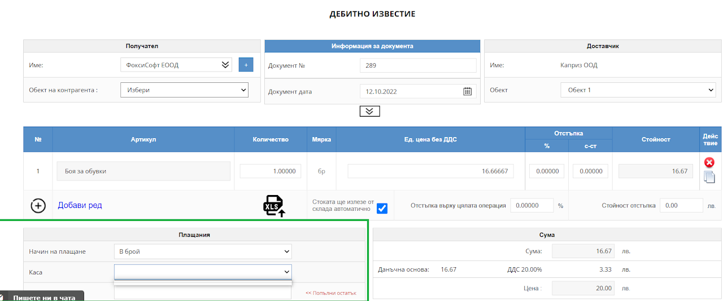This screenshot has height=301, width=723.
Task: Click Ед. цена без ДДС header
Action: 430,140
